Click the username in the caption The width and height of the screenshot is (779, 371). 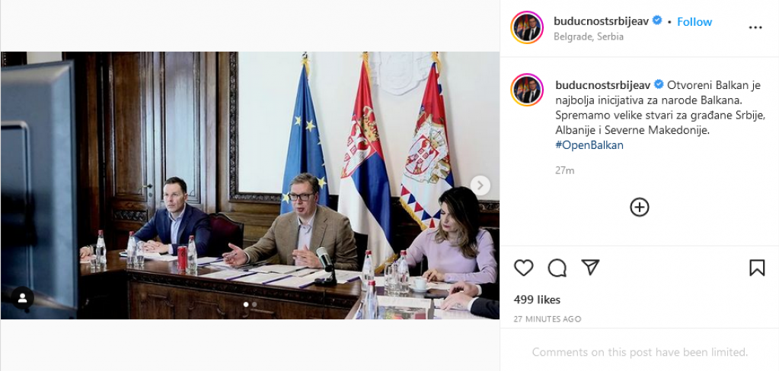(x=602, y=85)
